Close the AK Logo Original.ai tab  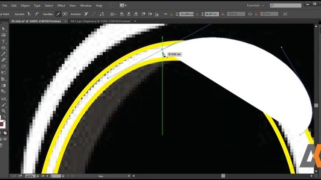135,21
